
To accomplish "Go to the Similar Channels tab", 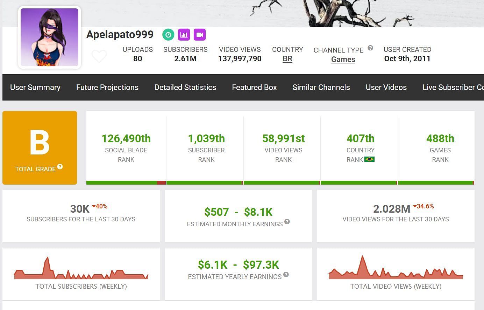I will [321, 87].
